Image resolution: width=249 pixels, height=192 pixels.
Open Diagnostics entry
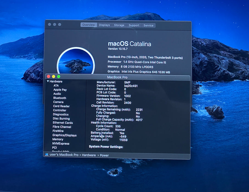pyautogui.click(x=61, y=114)
